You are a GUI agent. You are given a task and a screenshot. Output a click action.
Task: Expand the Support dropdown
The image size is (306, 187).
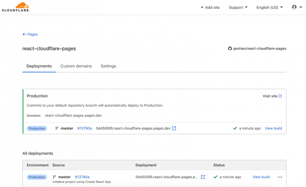click(238, 8)
